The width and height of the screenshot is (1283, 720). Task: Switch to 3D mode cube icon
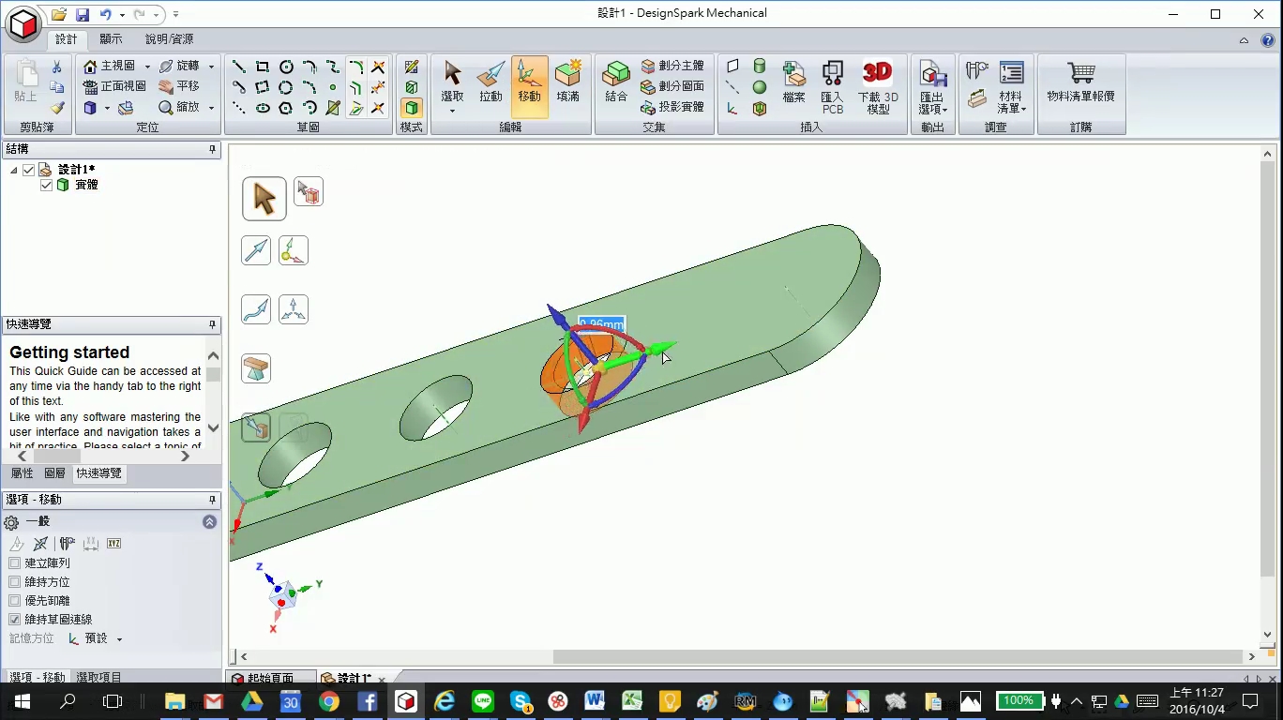click(412, 108)
